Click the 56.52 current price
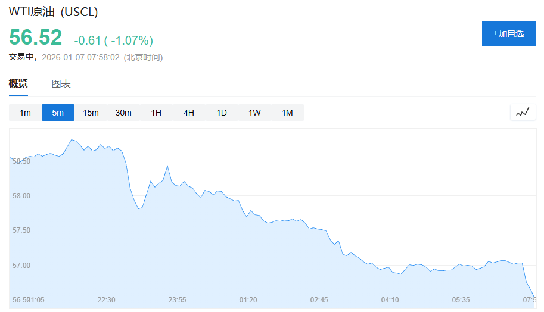Screen dimensions: 544x312 pyautogui.click(x=36, y=38)
